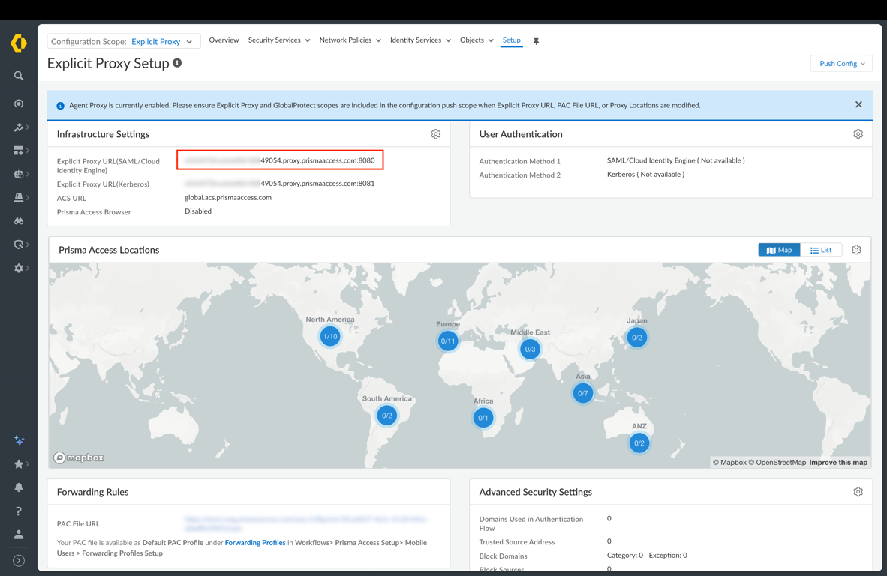Open the target circle sidebar icon
Viewport: 887px width, 576px height.
coord(19,103)
